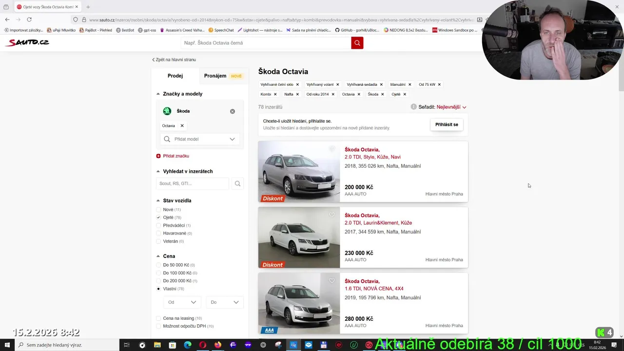Viewport: 624px width, 351px height.
Task: Open the Windows Sandbox bookmark
Action: [454, 30]
